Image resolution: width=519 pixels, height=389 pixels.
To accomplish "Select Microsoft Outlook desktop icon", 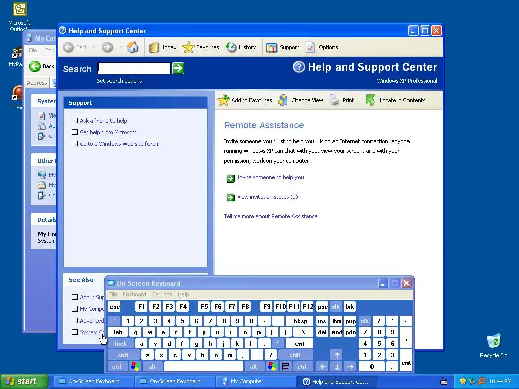I will [20, 9].
